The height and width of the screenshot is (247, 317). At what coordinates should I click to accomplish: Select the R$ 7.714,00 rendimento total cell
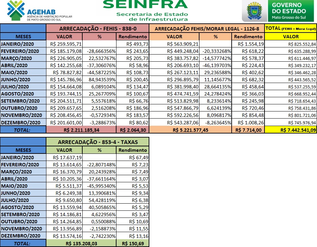click(x=248, y=129)
